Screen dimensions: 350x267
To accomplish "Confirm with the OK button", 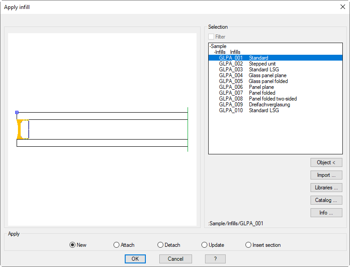I will tap(135, 259).
